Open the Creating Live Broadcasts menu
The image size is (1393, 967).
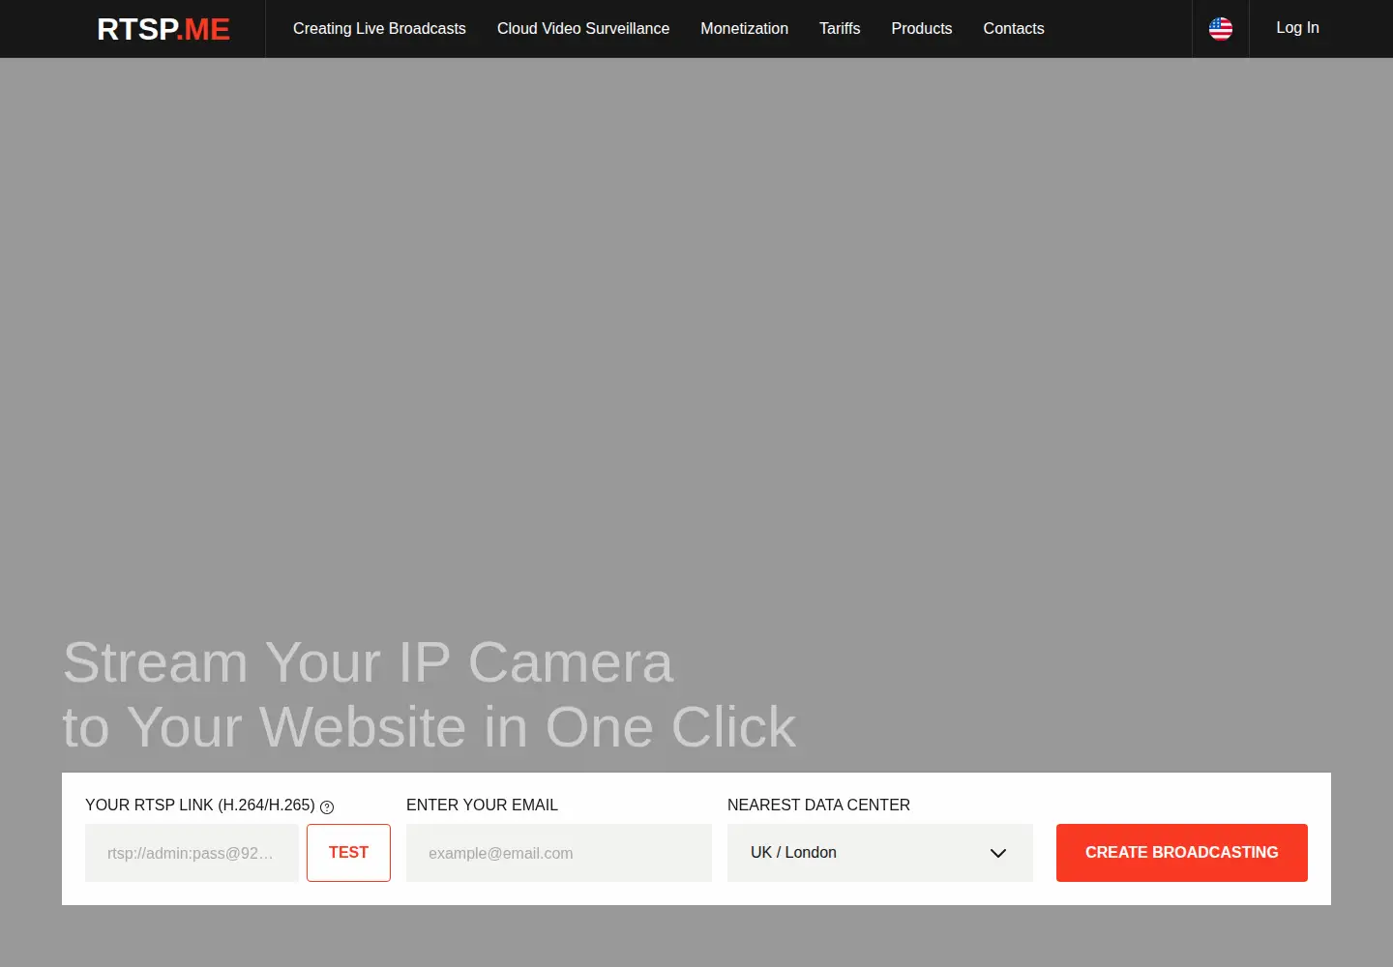pyautogui.click(x=379, y=29)
